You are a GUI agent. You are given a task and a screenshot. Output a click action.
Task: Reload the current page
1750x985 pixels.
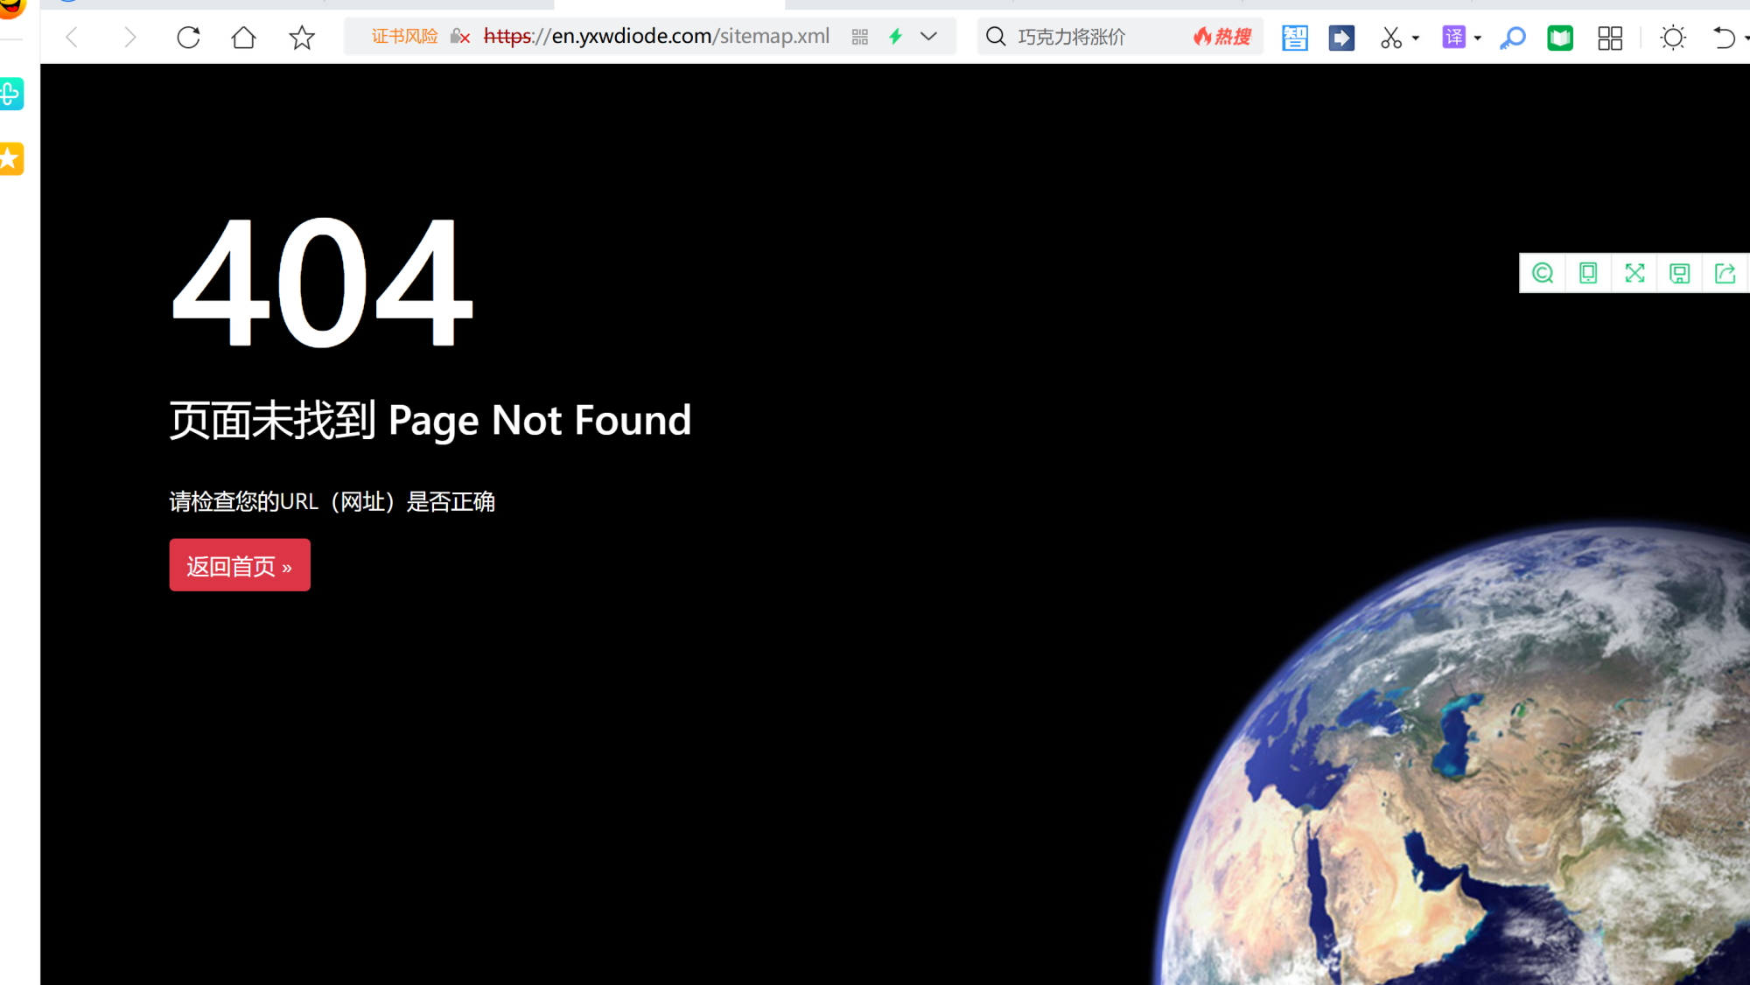[188, 38]
